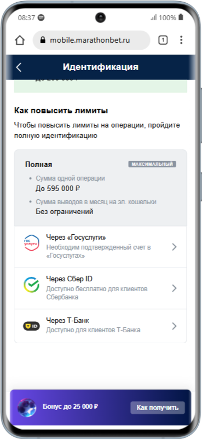This screenshot has height=439, width=202.
Task: Click the Как получить bonus button
Action: pyautogui.click(x=158, y=408)
